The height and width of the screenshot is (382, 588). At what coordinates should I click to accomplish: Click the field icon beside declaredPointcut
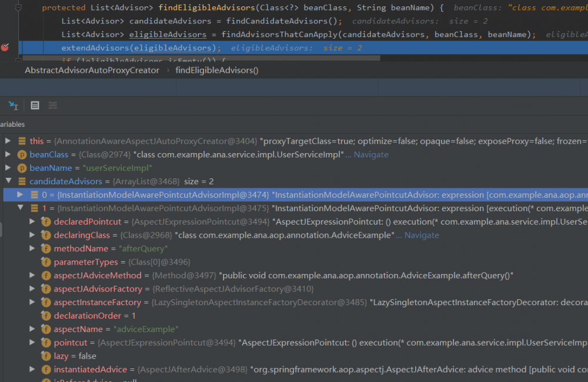tap(46, 222)
